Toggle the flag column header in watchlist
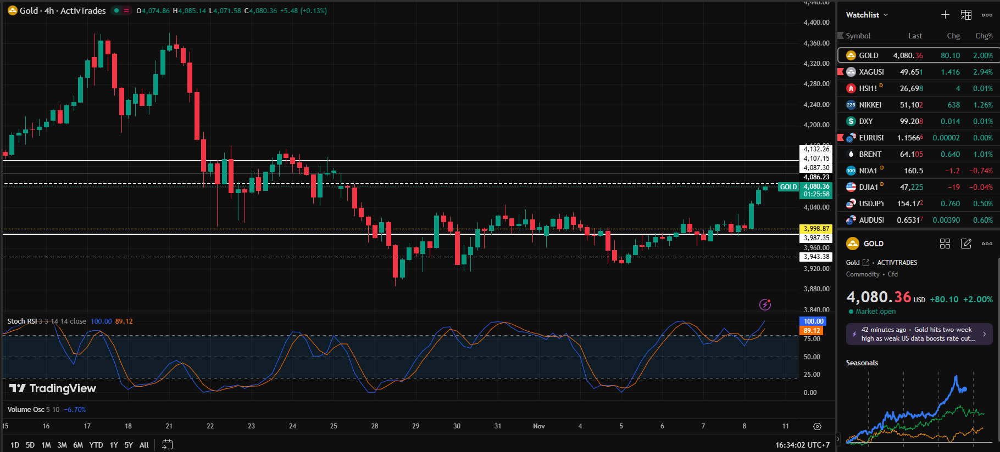This screenshot has height=452, width=1000. point(840,36)
